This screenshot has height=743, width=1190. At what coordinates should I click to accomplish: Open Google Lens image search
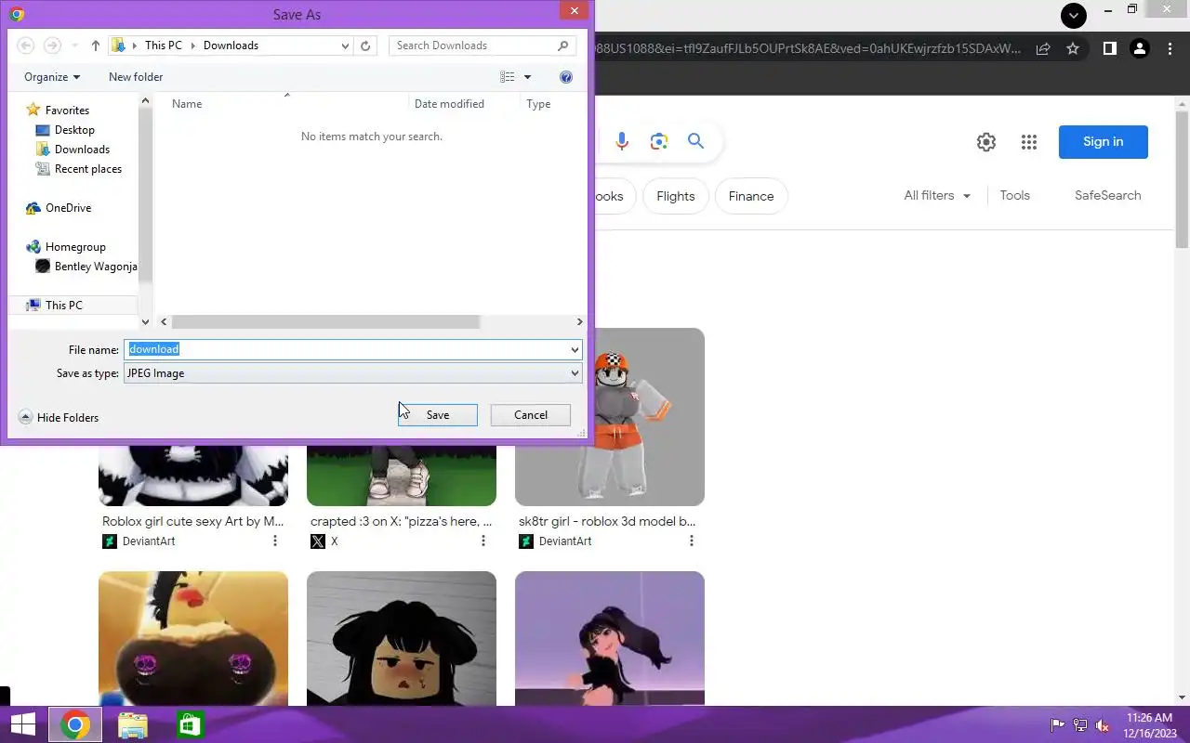(659, 141)
